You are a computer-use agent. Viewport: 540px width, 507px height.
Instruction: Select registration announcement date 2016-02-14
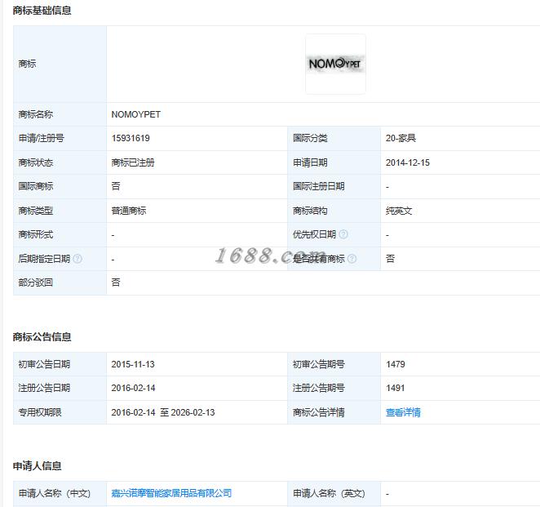coord(133,388)
